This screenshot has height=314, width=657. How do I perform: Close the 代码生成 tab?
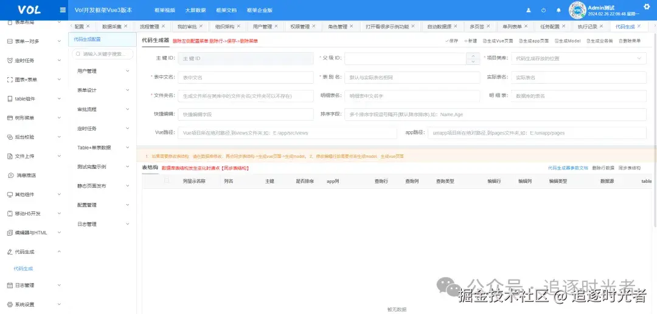tap(639, 26)
